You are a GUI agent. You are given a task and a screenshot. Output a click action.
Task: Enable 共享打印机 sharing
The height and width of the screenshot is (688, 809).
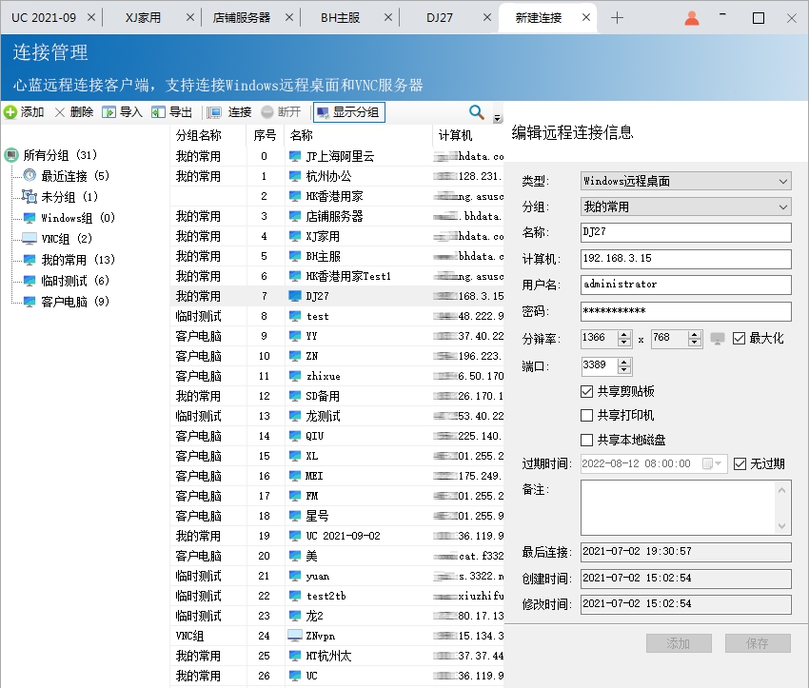pyautogui.click(x=585, y=413)
